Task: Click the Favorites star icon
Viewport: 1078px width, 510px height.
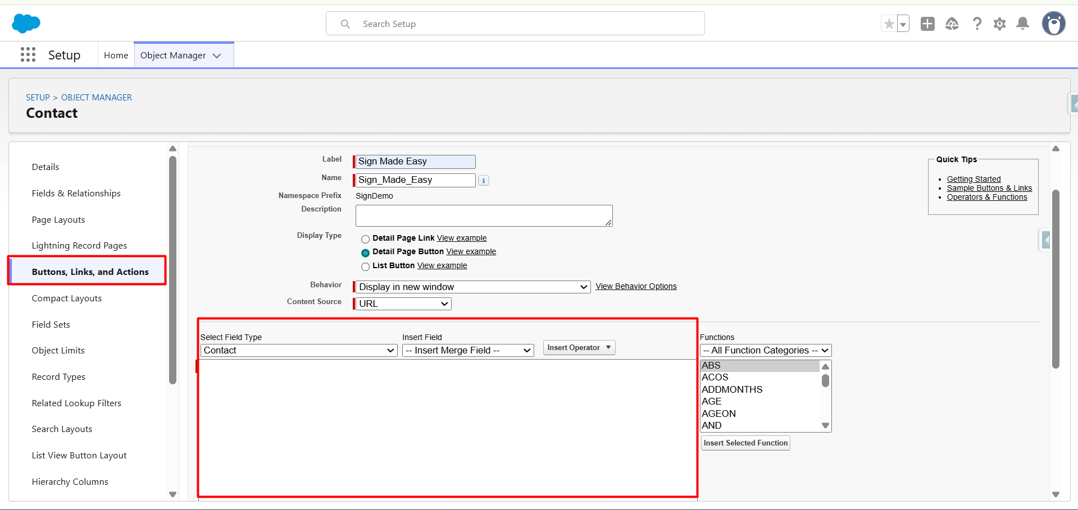Action: [x=889, y=24]
